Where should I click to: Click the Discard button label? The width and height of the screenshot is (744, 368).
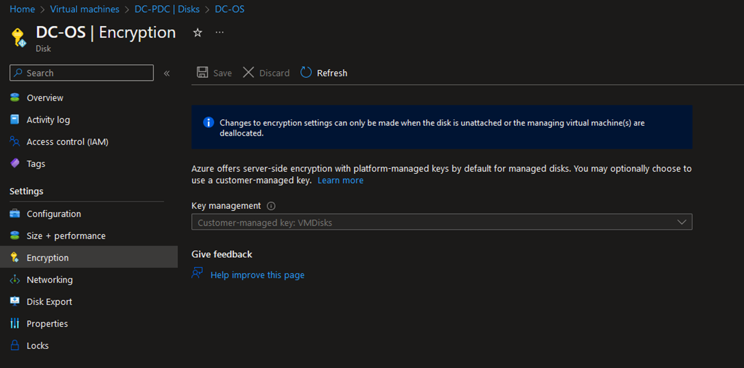click(x=275, y=73)
